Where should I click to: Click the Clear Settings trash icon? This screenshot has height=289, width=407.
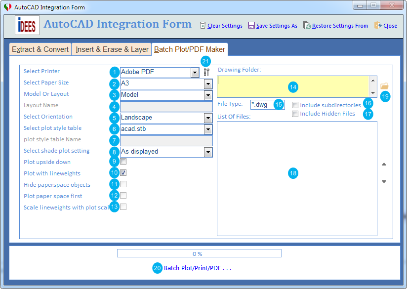click(x=203, y=26)
